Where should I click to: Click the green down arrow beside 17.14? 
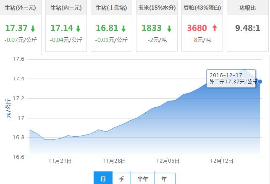point(78,29)
